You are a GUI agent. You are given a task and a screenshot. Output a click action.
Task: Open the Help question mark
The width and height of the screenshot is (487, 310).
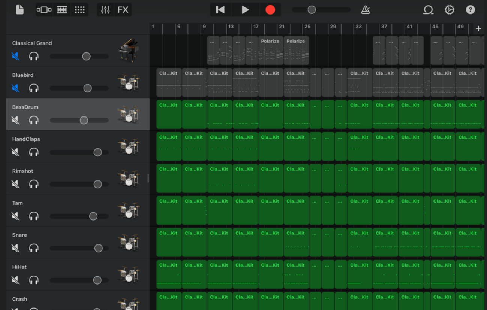[x=470, y=10]
